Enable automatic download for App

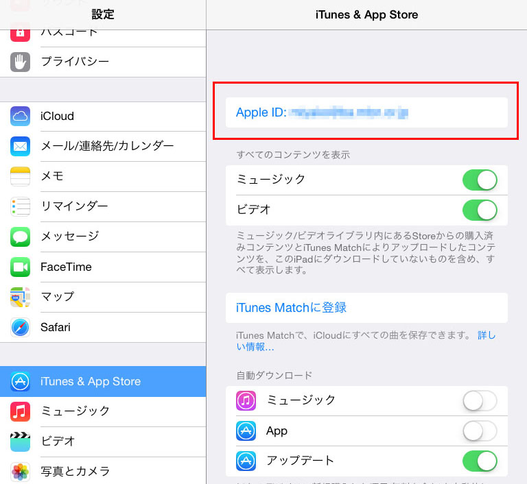point(480,431)
